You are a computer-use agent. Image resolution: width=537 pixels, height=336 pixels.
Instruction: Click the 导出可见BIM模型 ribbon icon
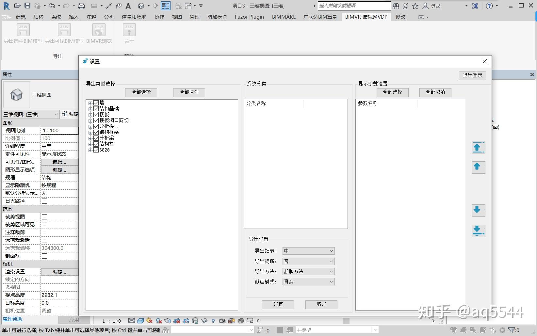(64, 30)
